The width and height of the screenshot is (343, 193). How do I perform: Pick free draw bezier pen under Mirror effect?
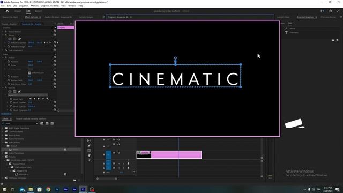tap(19, 39)
